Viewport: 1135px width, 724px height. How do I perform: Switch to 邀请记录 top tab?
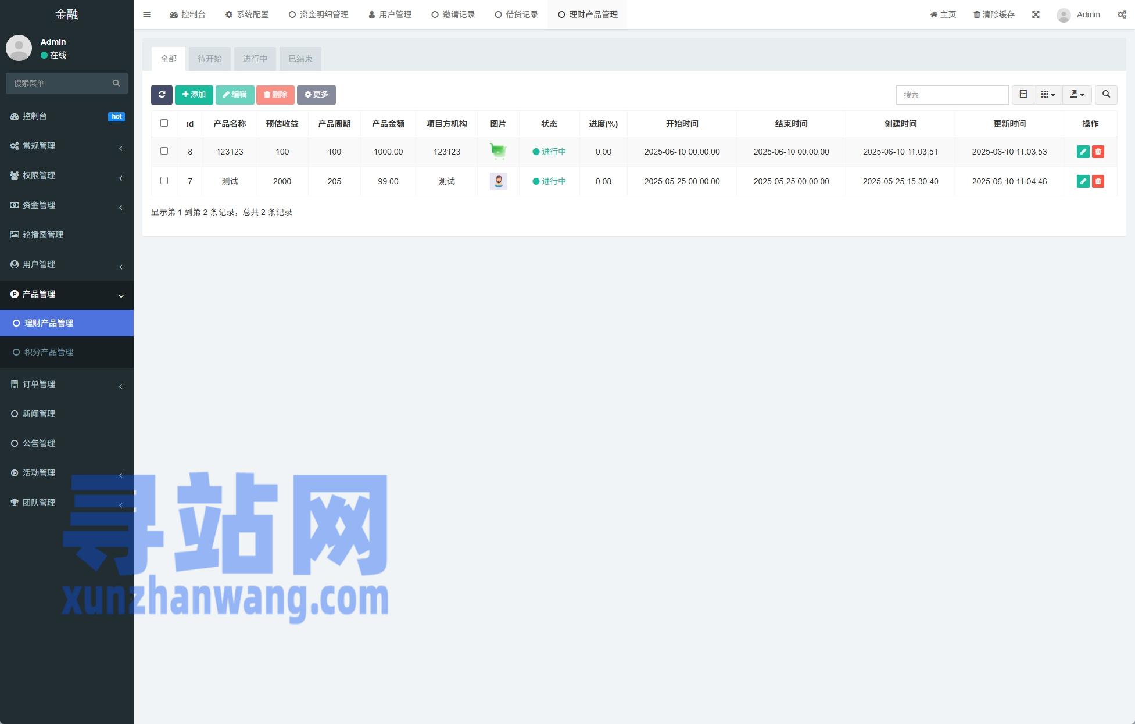point(453,15)
